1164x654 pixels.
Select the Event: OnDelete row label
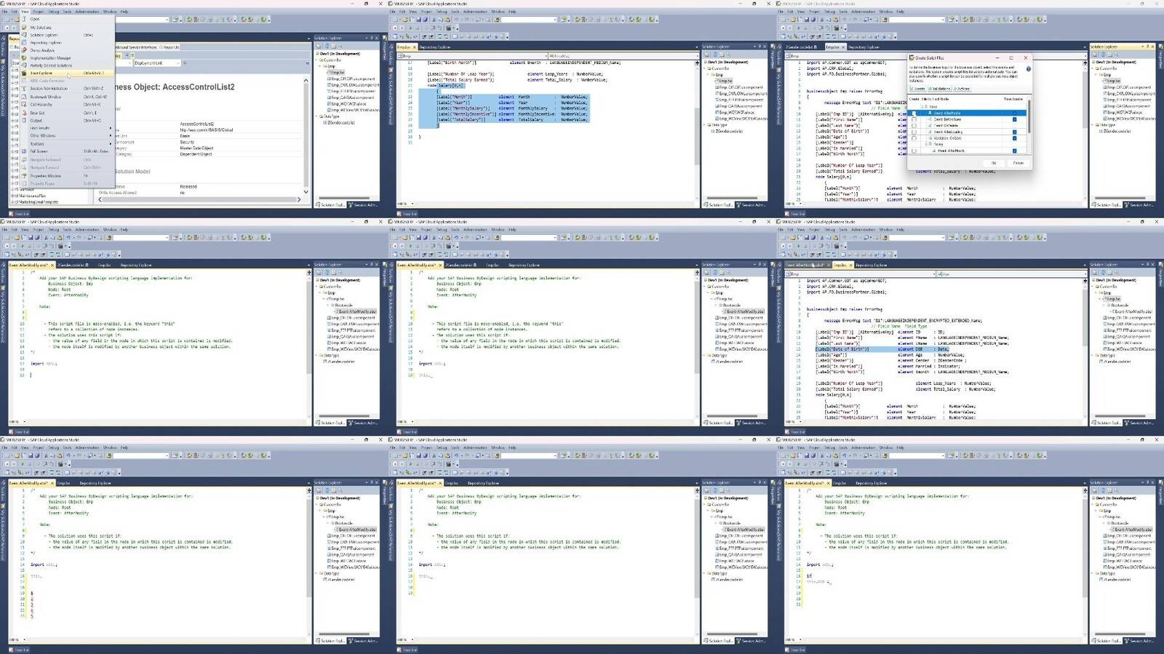[x=947, y=126]
